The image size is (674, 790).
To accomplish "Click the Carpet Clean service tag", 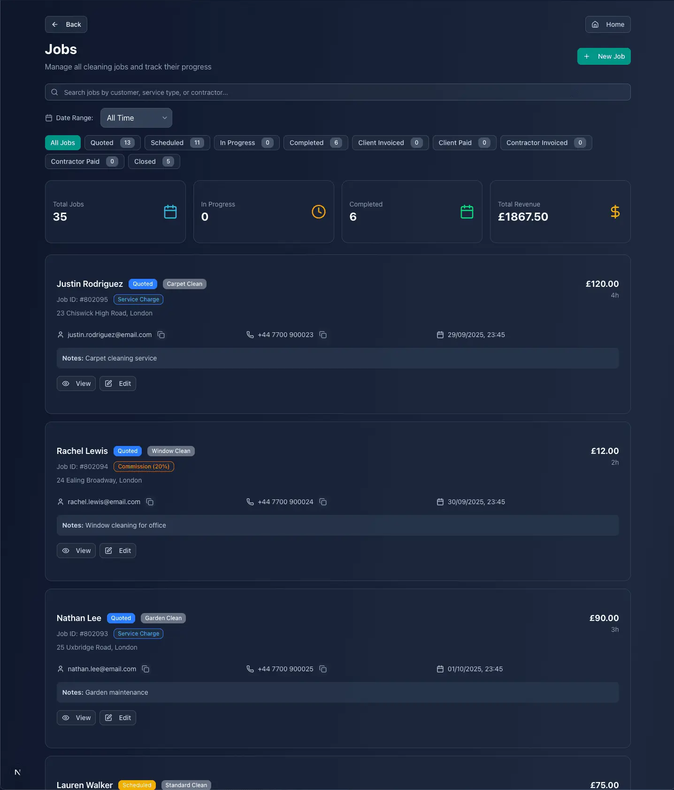I will [x=184, y=284].
